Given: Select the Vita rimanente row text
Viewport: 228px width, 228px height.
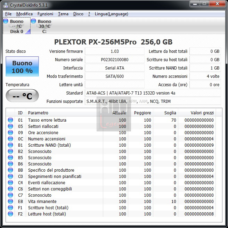Looking at the screenshot, I should [x=42, y=201].
